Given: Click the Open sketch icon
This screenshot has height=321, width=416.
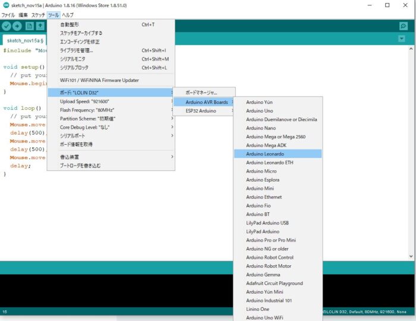Looking at the screenshot, I should [40, 26].
